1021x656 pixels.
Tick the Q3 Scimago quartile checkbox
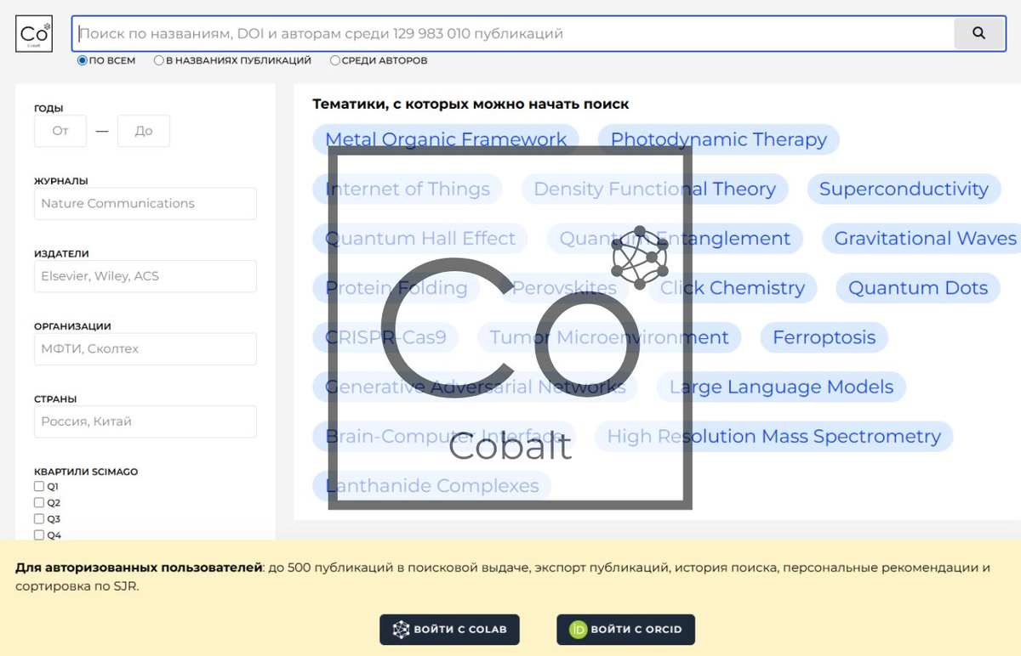click(39, 518)
